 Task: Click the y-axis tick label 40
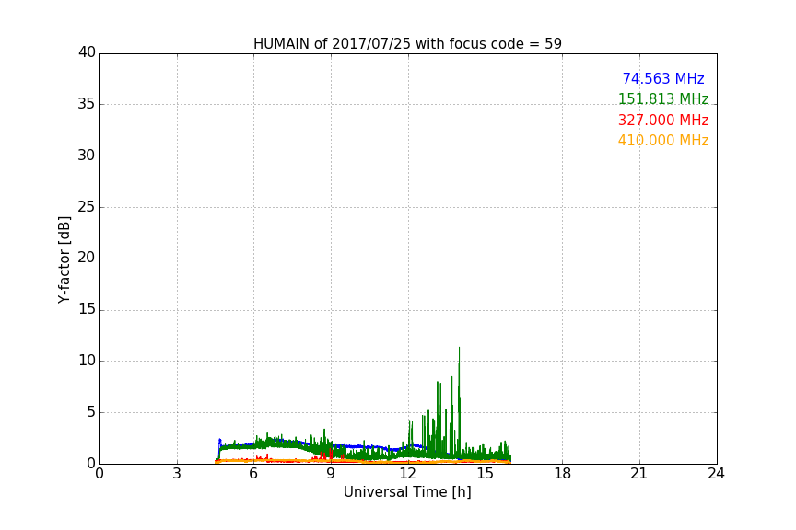(x=87, y=52)
